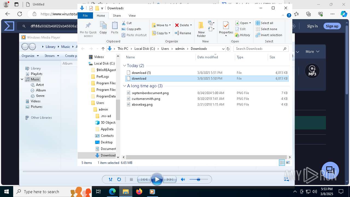
Task: Click Previous track in Media Player
Action: click(144, 179)
